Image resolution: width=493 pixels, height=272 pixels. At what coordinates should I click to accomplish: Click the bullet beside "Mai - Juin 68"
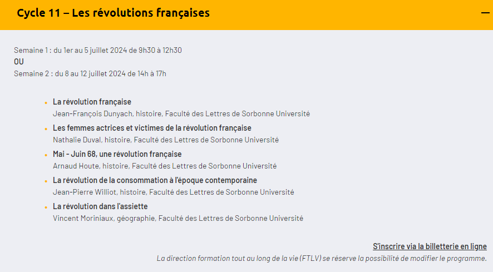pos(46,155)
